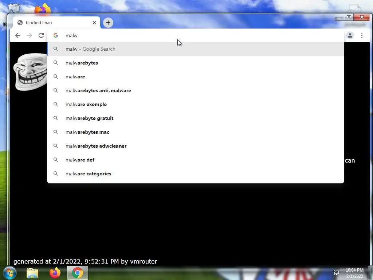This screenshot has width=373, height=280.
Task: Pick 'malware exemple' suggestion
Action: point(196,104)
